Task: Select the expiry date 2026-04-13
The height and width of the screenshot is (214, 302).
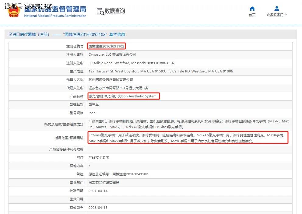Action: [x=98, y=208]
